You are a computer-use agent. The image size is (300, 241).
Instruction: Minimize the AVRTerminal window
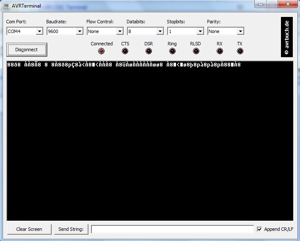tap(261, 4)
